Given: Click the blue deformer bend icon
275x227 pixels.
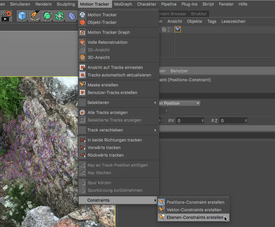Looking at the screenshot, I should click(72, 16).
